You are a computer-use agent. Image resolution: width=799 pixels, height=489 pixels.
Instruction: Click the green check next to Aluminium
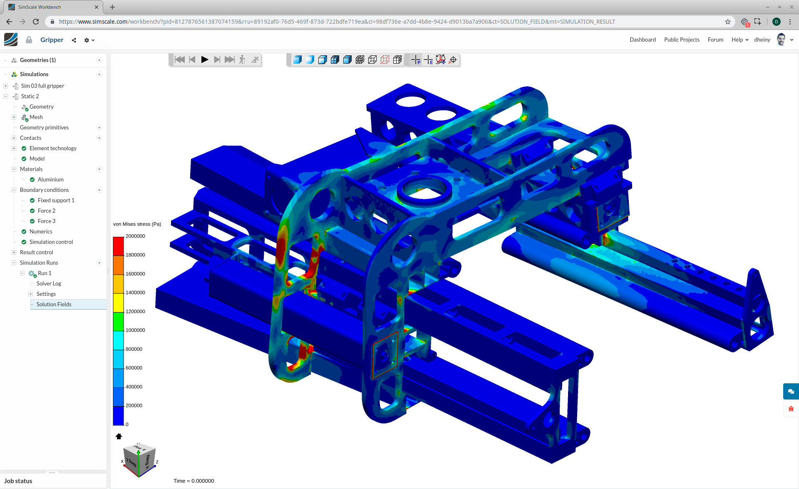point(32,179)
